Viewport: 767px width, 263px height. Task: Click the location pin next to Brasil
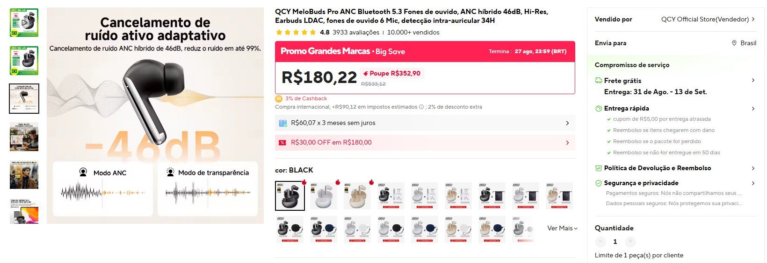pos(734,43)
